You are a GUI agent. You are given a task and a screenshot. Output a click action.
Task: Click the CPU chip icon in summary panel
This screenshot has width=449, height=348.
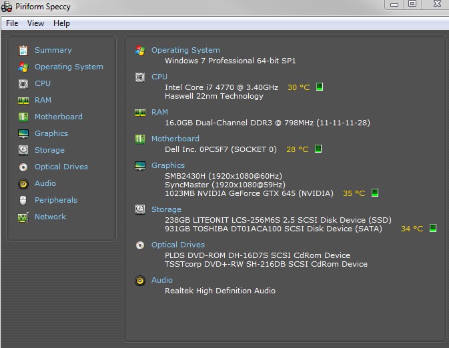[x=140, y=77]
